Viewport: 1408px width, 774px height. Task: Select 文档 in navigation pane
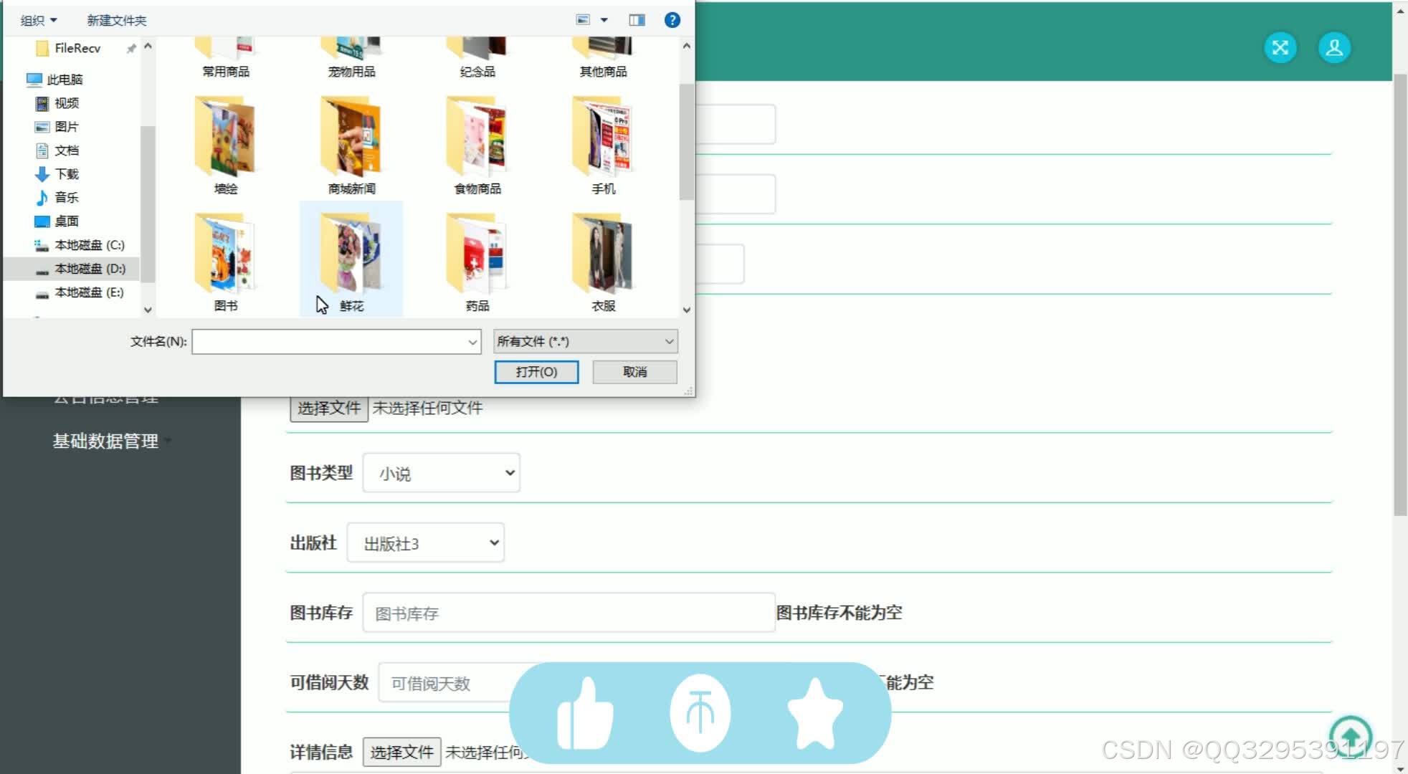point(66,150)
